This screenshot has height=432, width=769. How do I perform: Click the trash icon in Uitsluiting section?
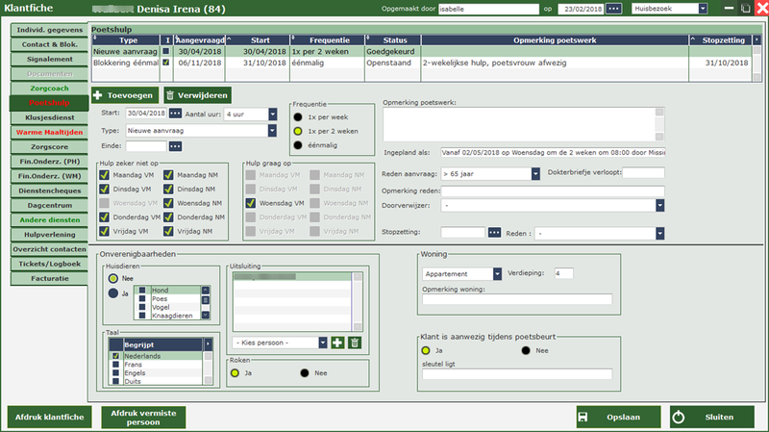tap(355, 343)
